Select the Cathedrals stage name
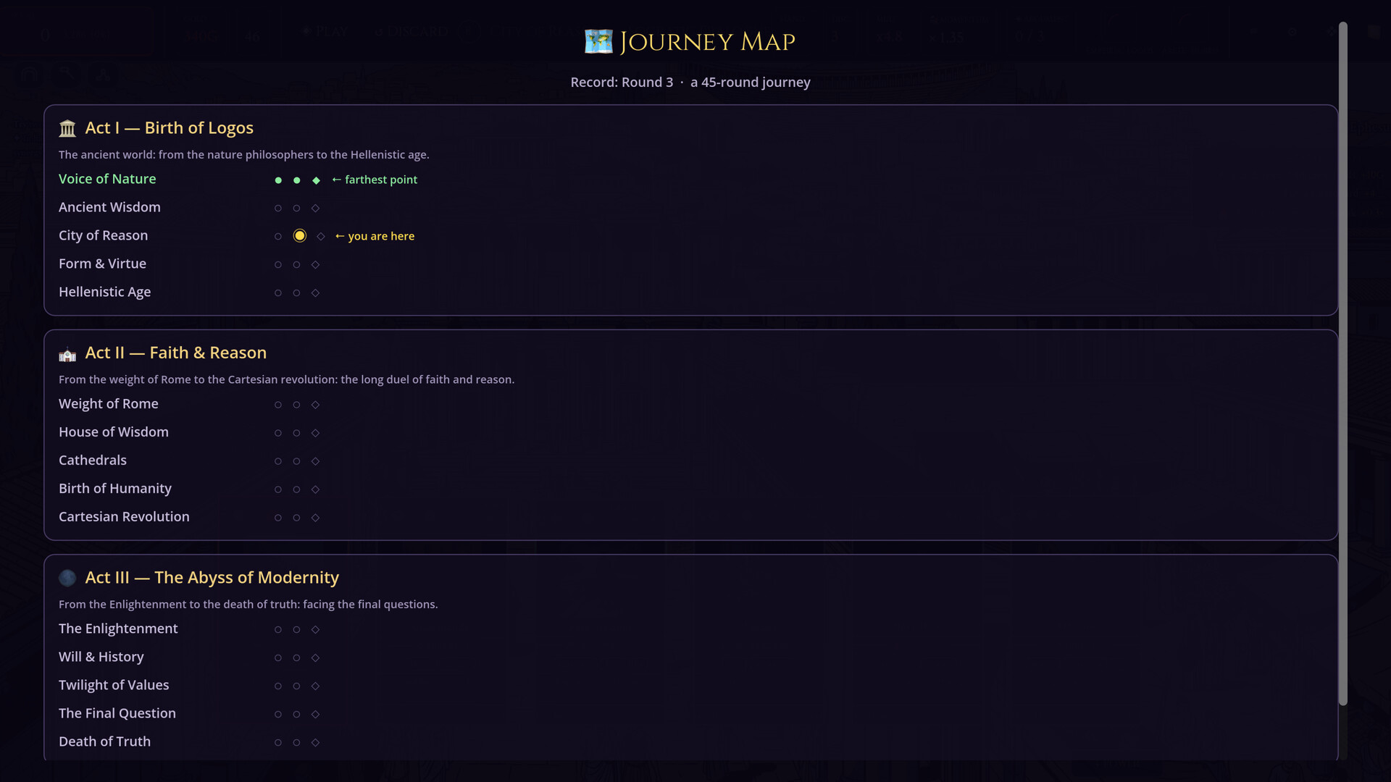The width and height of the screenshot is (1391, 782). click(x=92, y=461)
